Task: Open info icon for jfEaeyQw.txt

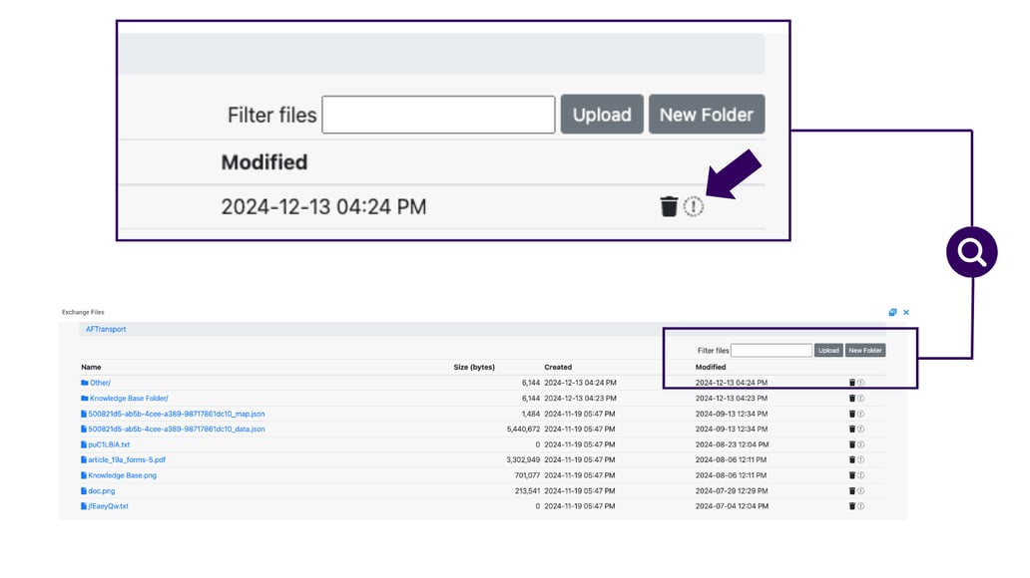Action: point(860,506)
